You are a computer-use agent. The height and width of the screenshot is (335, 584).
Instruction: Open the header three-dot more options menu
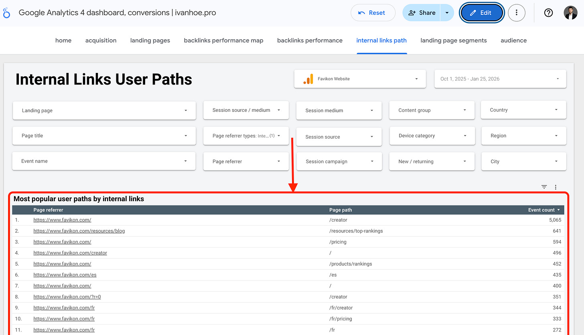[x=517, y=12]
